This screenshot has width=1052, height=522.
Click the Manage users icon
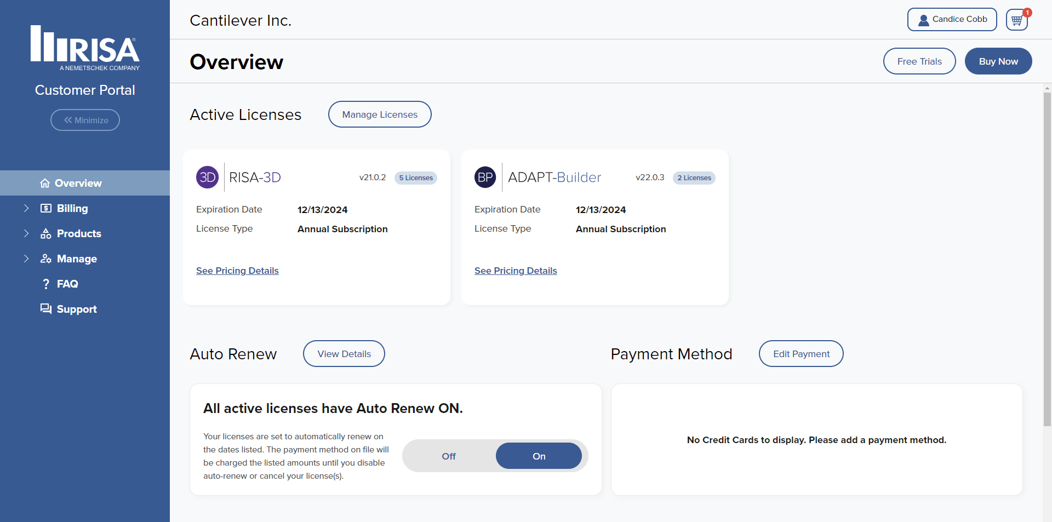45,259
